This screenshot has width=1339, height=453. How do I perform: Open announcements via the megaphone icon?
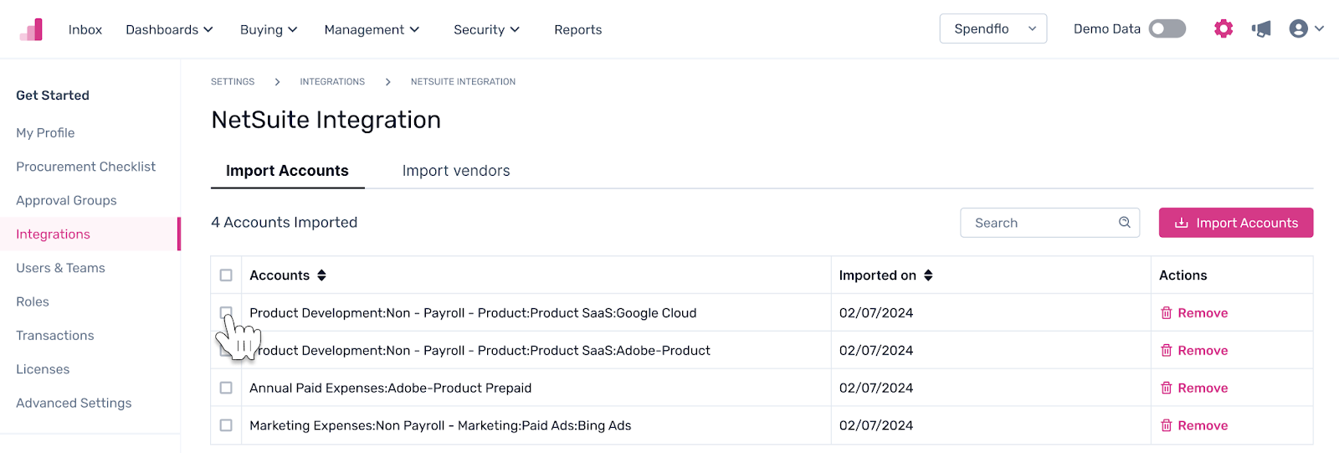(1261, 29)
